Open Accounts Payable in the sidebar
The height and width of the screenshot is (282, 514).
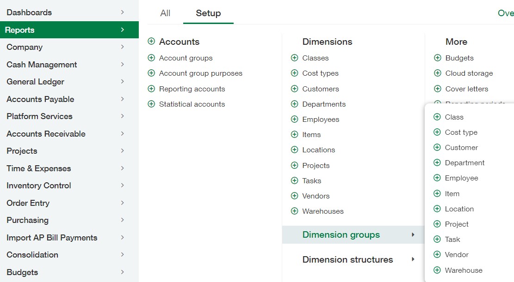pyautogui.click(x=40, y=99)
